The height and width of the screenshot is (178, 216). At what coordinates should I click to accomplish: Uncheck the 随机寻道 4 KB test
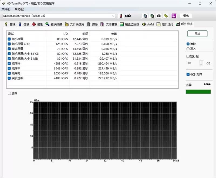pyautogui.click(x=9, y=44)
